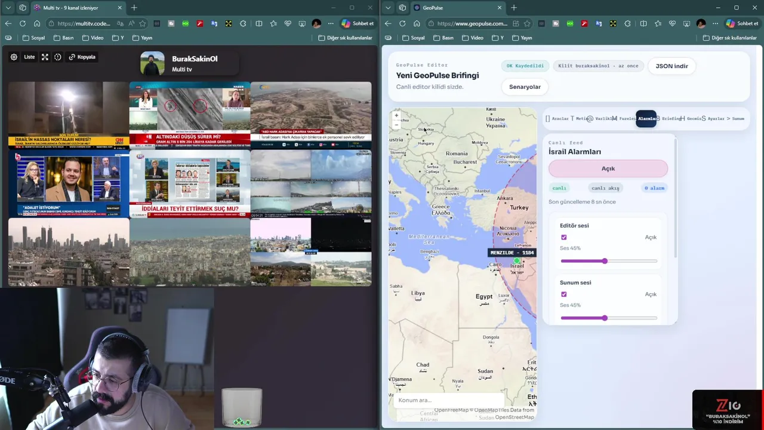This screenshot has height=430, width=764.
Task: Adjust the Sunum sesi volume slider
Action: (x=609, y=318)
